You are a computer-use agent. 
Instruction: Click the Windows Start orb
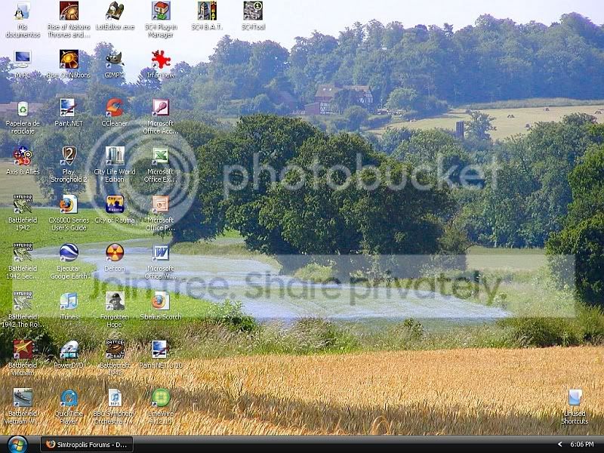pos(17,445)
